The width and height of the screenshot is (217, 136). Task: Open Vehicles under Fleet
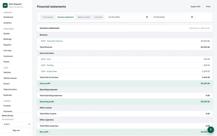click(x=7, y=72)
